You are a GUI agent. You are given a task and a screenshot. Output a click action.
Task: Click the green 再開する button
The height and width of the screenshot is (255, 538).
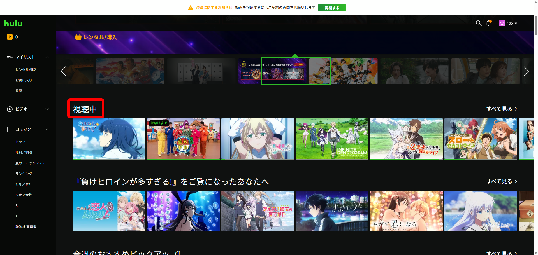[332, 8]
